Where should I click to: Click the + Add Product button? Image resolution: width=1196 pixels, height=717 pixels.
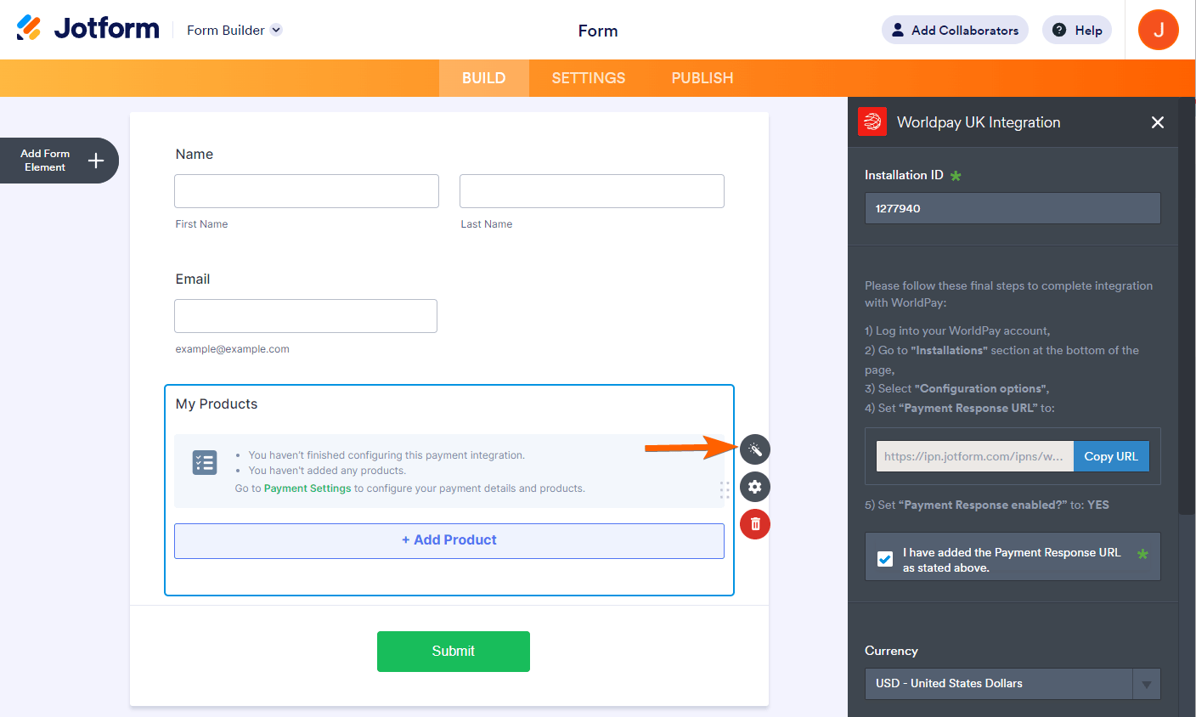449,540
